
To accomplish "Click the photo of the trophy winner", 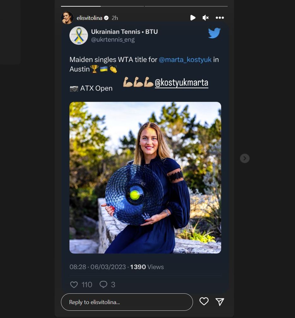I will click(x=145, y=177).
